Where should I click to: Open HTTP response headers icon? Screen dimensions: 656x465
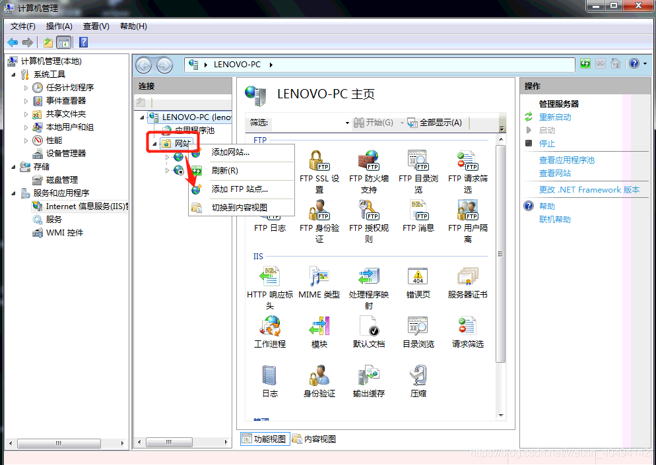tap(270, 276)
